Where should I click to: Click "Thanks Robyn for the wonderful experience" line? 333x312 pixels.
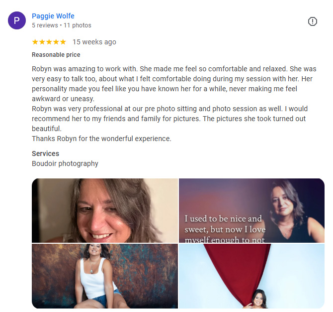click(101, 139)
